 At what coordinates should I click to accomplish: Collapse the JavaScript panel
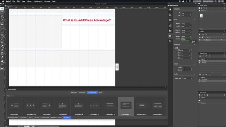pos(199,92)
